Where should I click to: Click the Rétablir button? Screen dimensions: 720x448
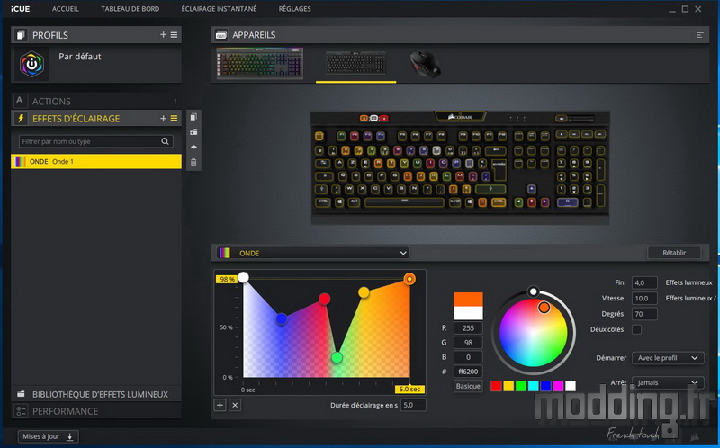point(674,253)
